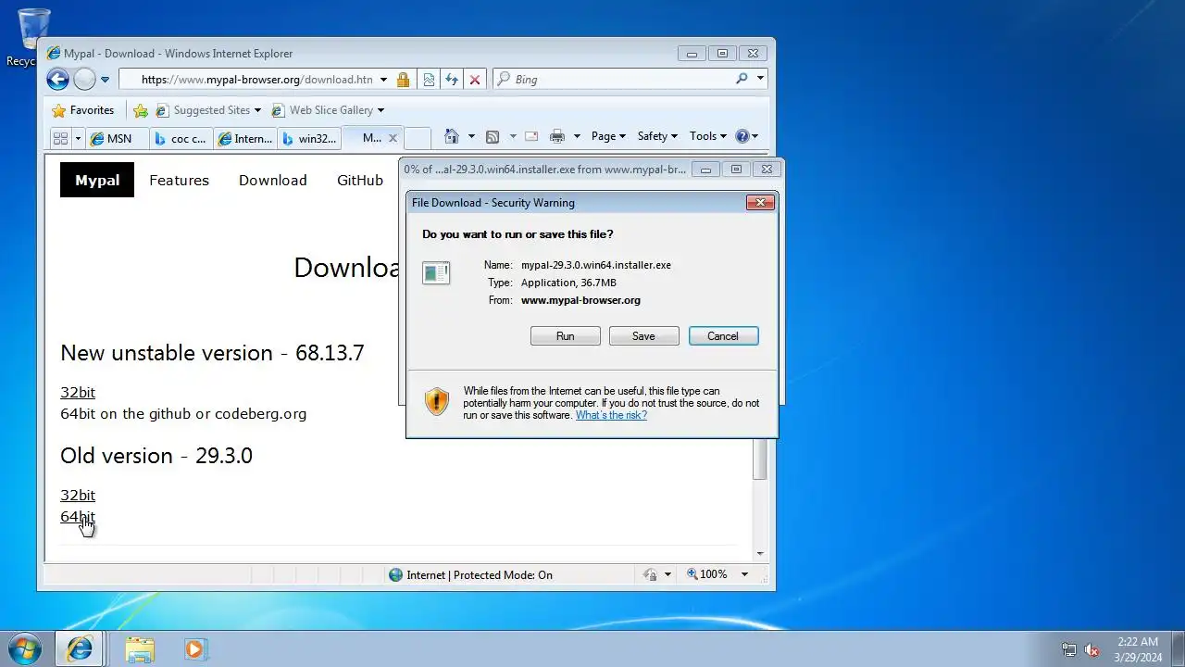Open a new blank tab
1185x667 pixels.
coord(418,138)
